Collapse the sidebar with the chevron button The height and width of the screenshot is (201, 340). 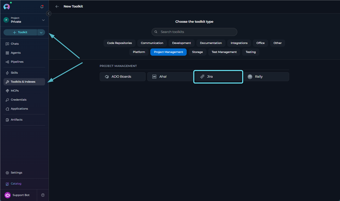[49, 13]
